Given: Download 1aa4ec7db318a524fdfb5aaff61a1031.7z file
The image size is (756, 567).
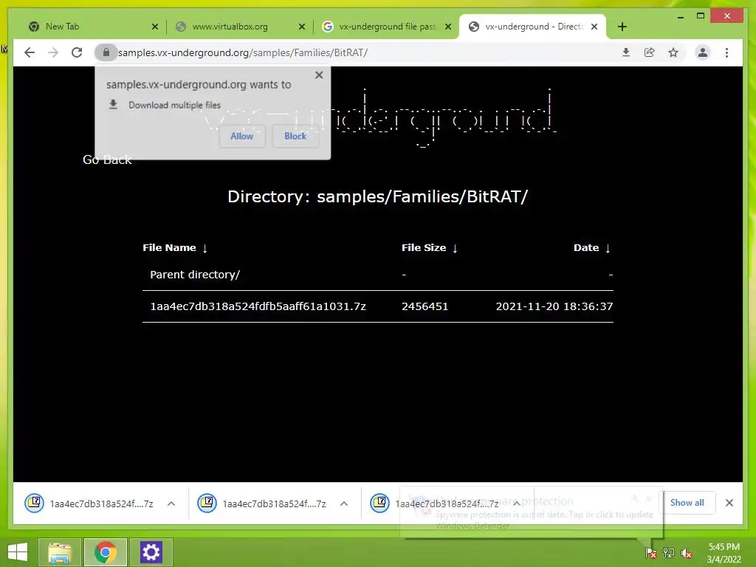Looking at the screenshot, I should point(258,306).
